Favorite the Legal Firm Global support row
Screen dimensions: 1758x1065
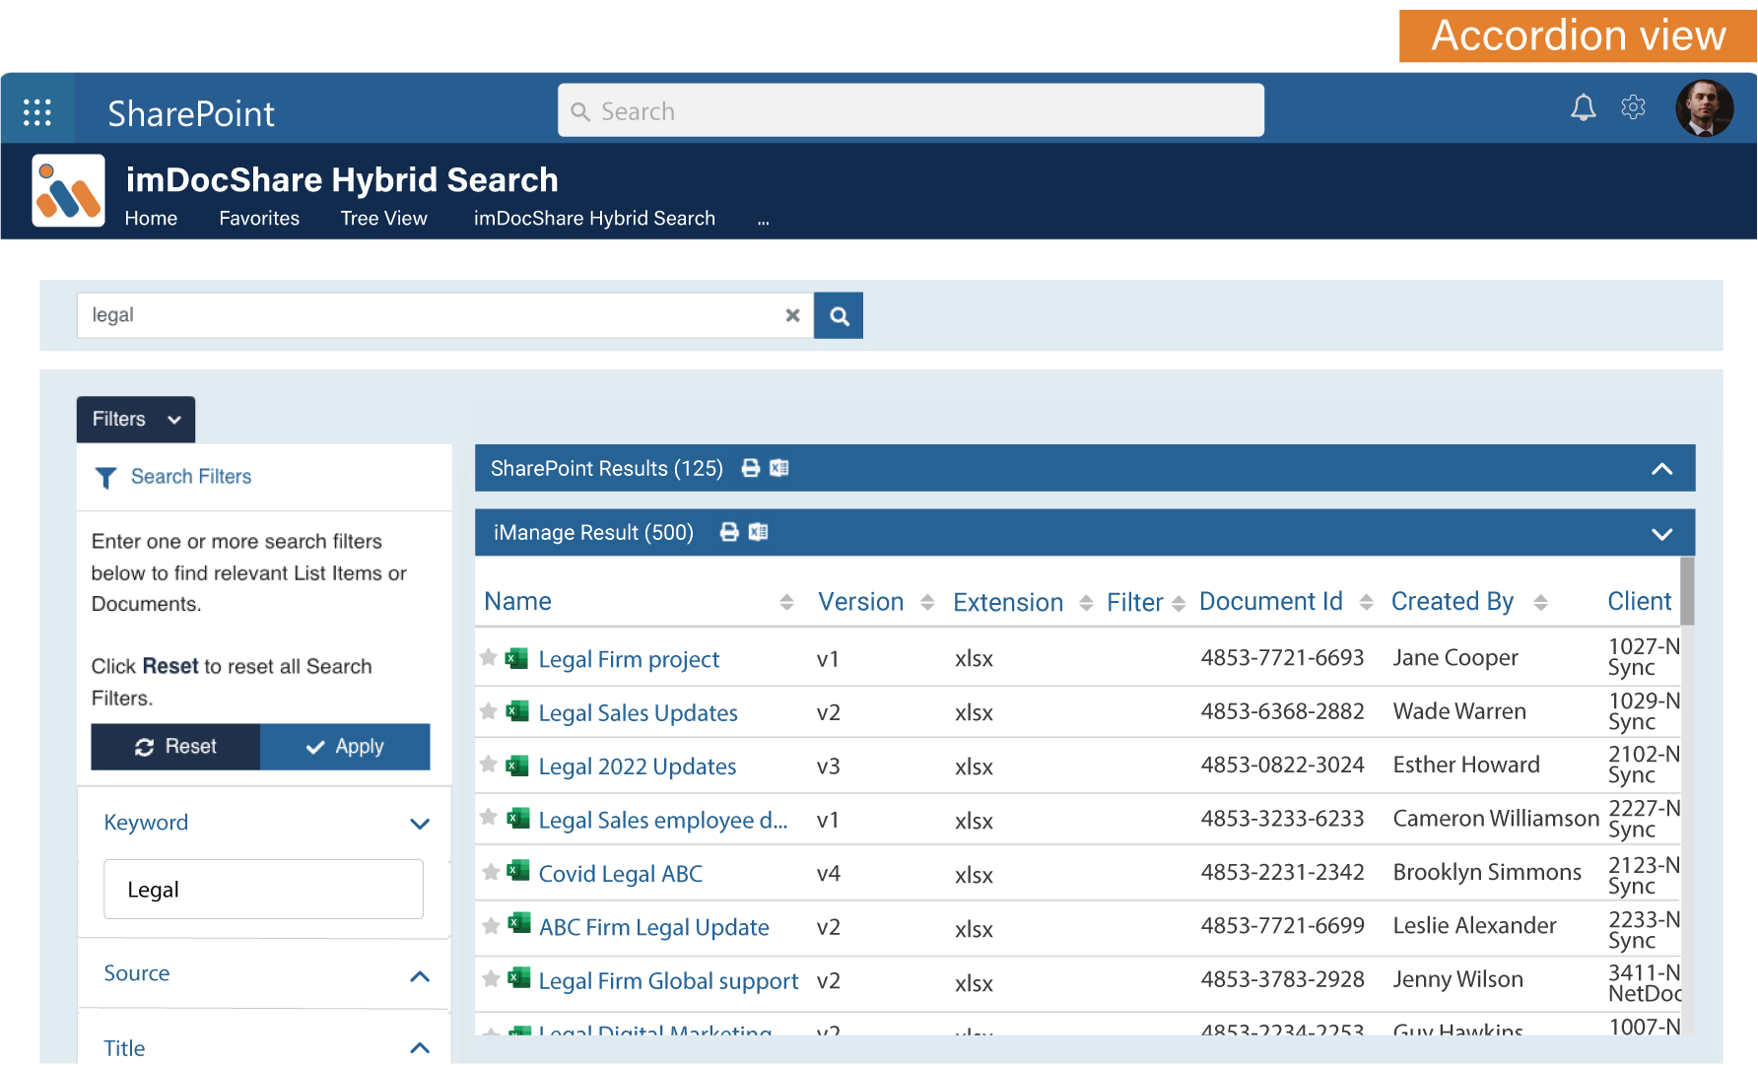(x=490, y=978)
